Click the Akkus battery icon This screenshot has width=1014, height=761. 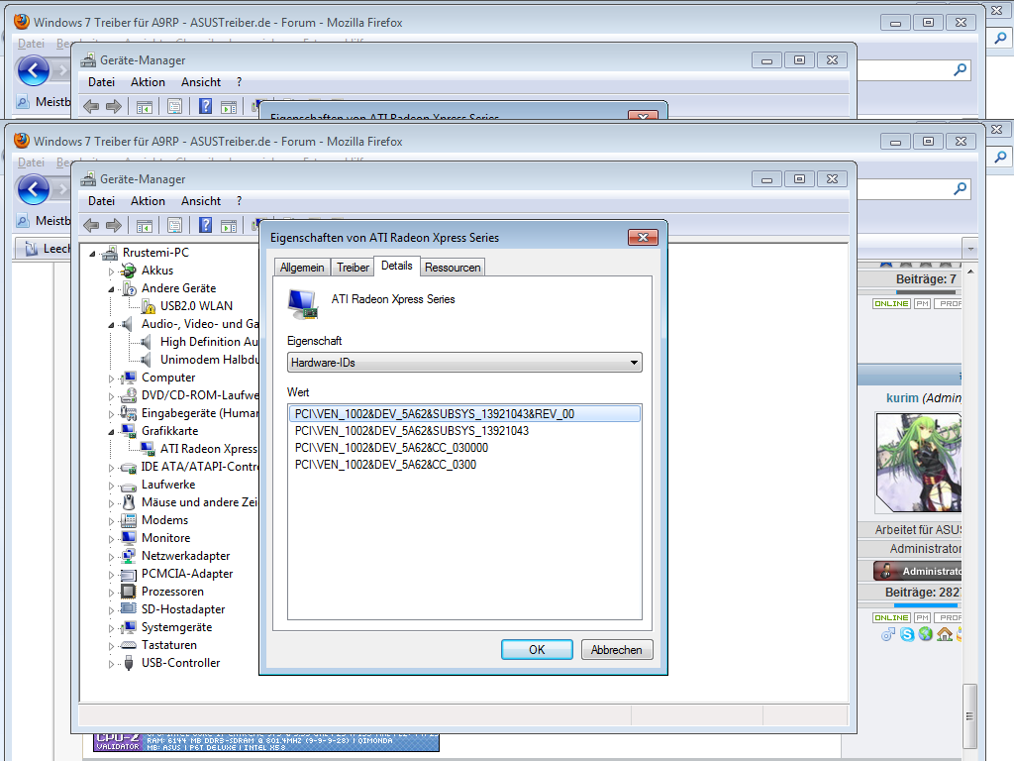pyautogui.click(x=129, y=271)
